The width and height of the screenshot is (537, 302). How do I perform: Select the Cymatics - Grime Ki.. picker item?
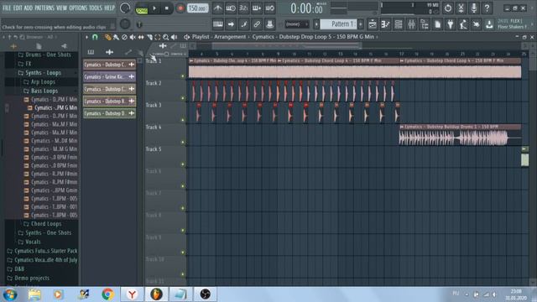[x=109, y=76]
